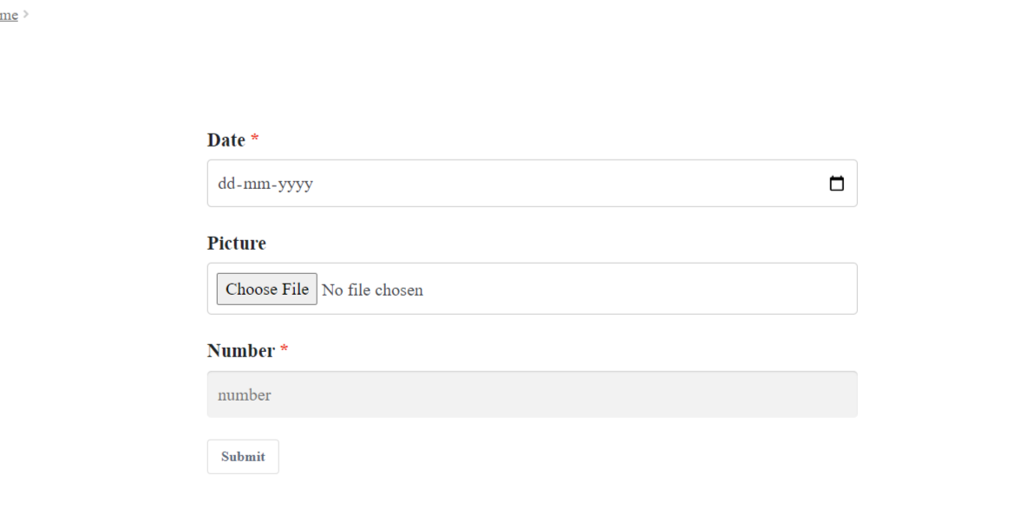Click the Date field label
The image size is (1034, 528).
(x=226, y=140)
